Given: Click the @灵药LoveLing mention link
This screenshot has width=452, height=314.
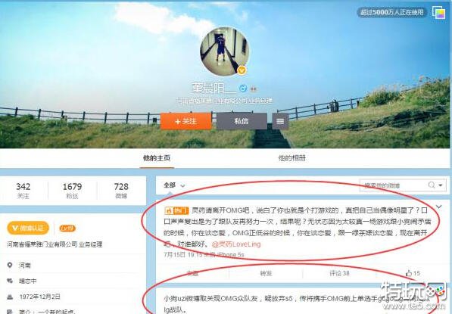Looking at the screenshot, I should (236, 244).
